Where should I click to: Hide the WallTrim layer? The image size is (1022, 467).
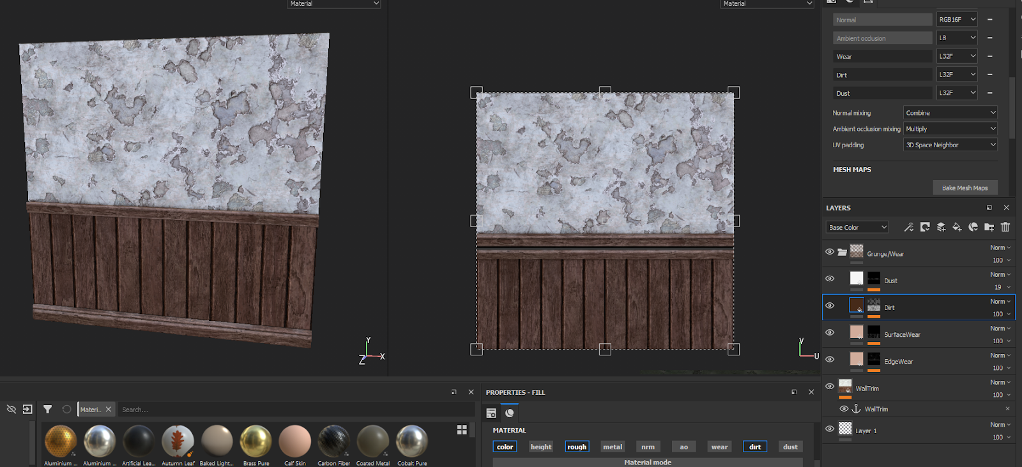pos(829,386)
